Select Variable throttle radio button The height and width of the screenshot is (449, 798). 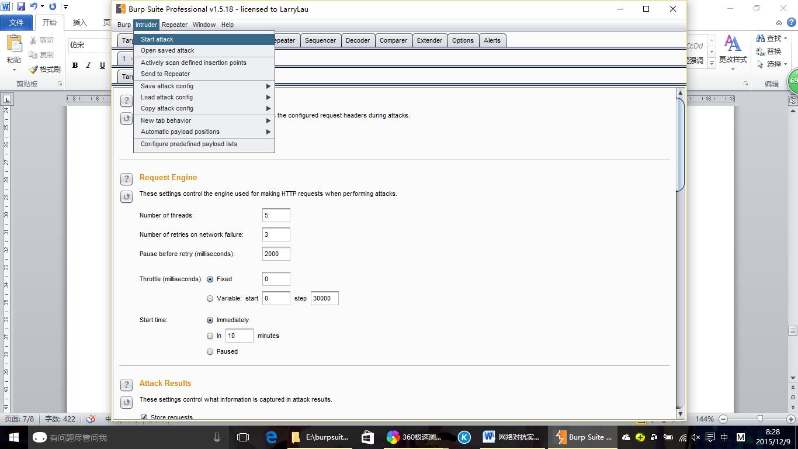pyautogui.click(x=210, y=298)
